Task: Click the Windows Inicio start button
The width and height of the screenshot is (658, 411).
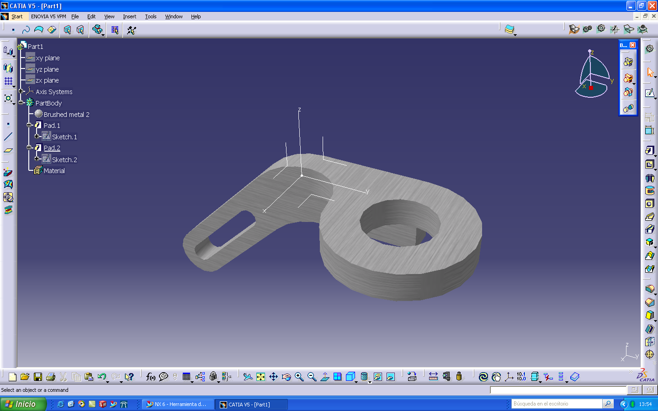Action: (23, 404)
